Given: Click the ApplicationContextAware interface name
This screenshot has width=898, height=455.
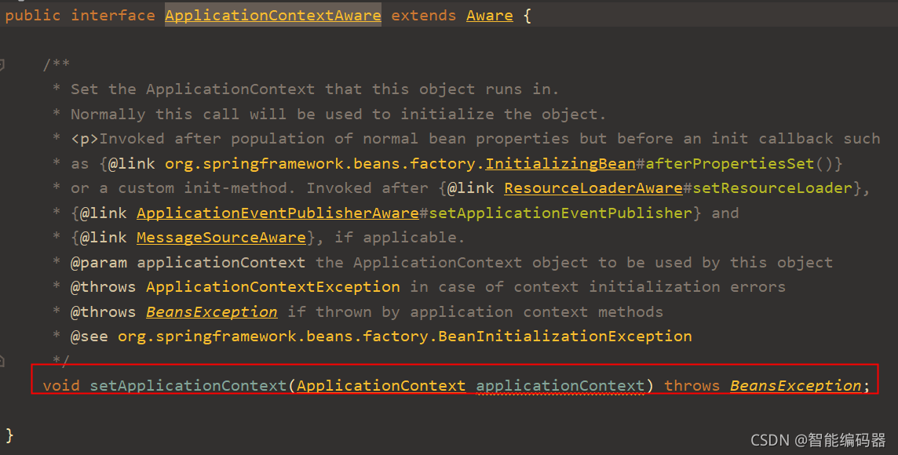Looking at the screenshot, I should (273, 16).
